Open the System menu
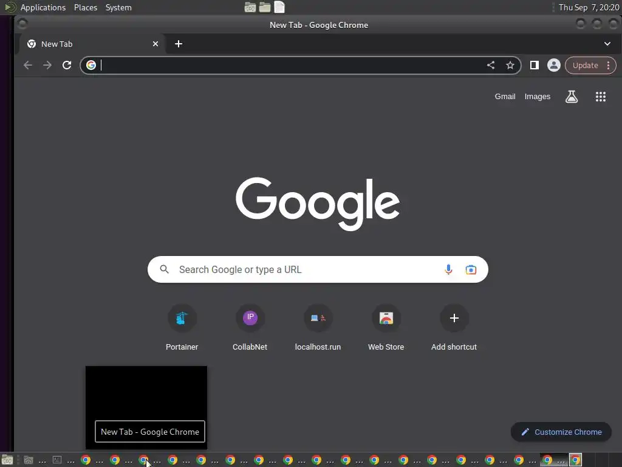Screen dimensions: 622x467 pos(118,7)
